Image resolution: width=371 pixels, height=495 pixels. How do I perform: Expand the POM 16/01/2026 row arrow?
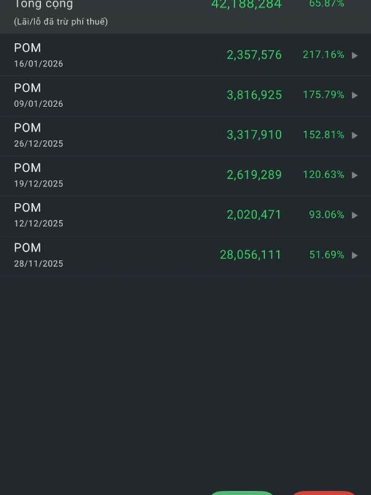tap(355, 55)
